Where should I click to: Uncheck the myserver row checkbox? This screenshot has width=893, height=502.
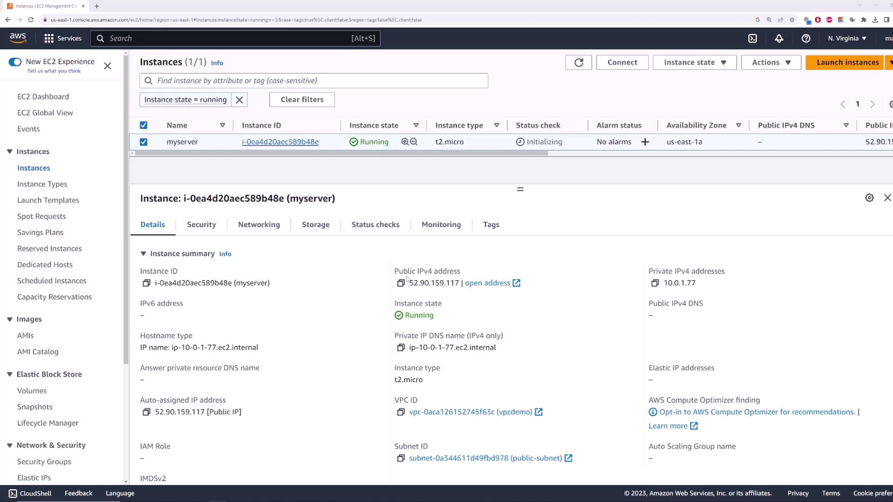pyautogui.click(x=144, y=142)
